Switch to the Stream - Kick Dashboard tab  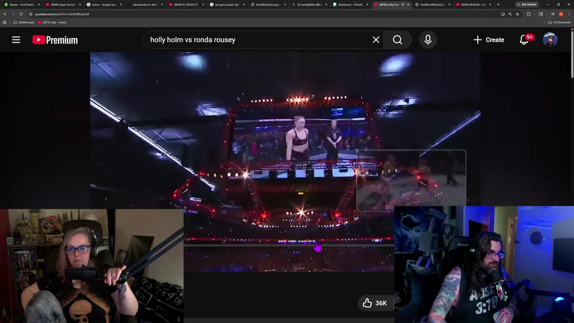[x=22, y=4]
